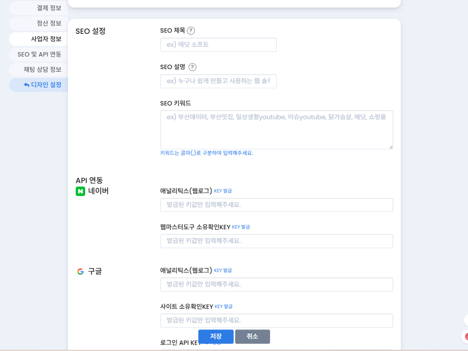Select 사업자 정보 in the sidebar
Screen dimensions: 468x351
pyautogui.click(x=46, y=39)
